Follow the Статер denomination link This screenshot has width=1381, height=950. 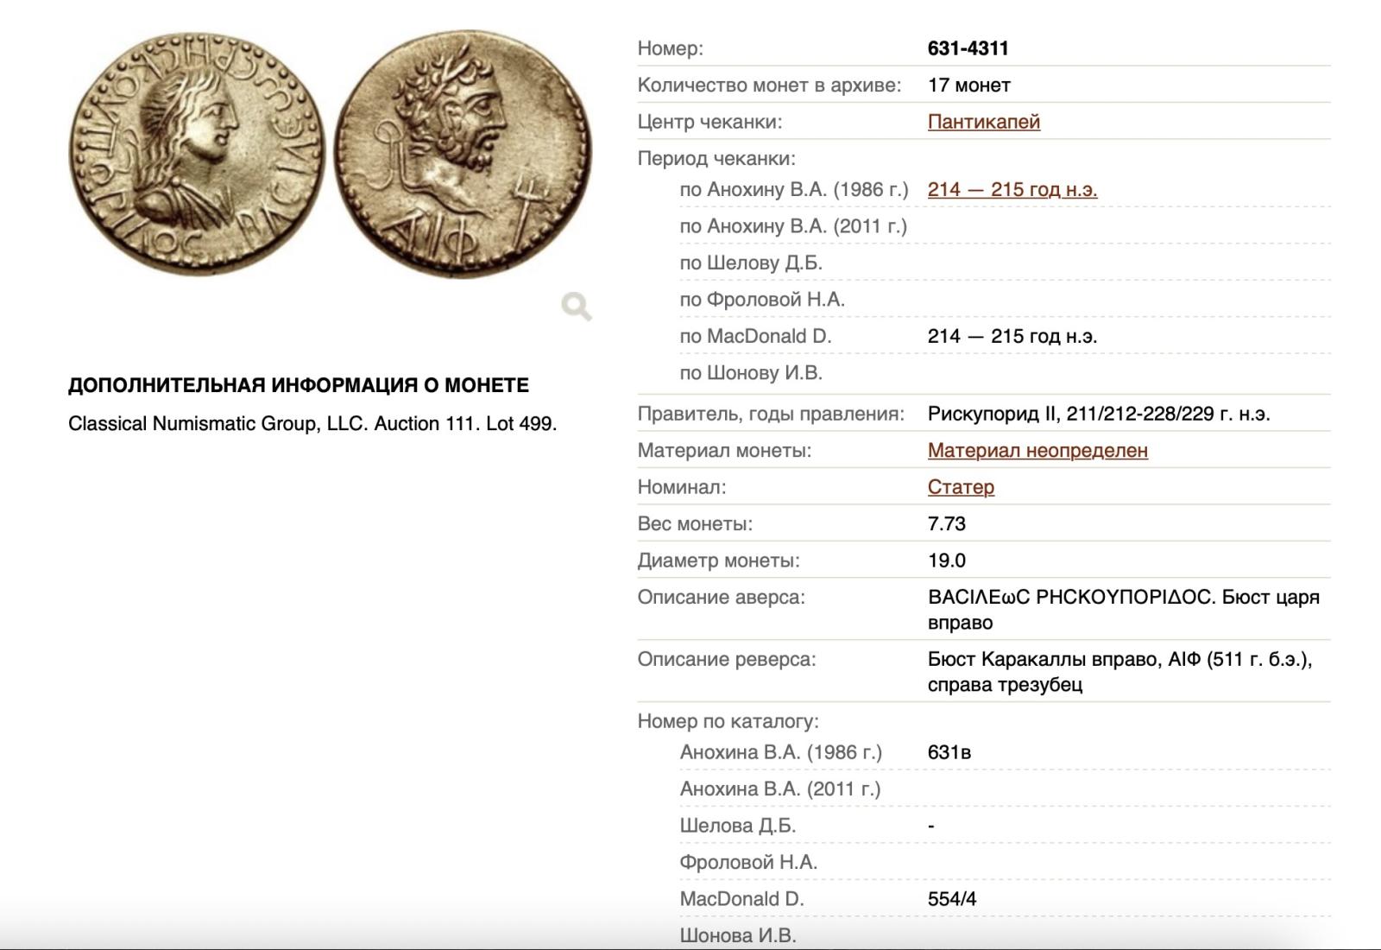pos(961,487)
